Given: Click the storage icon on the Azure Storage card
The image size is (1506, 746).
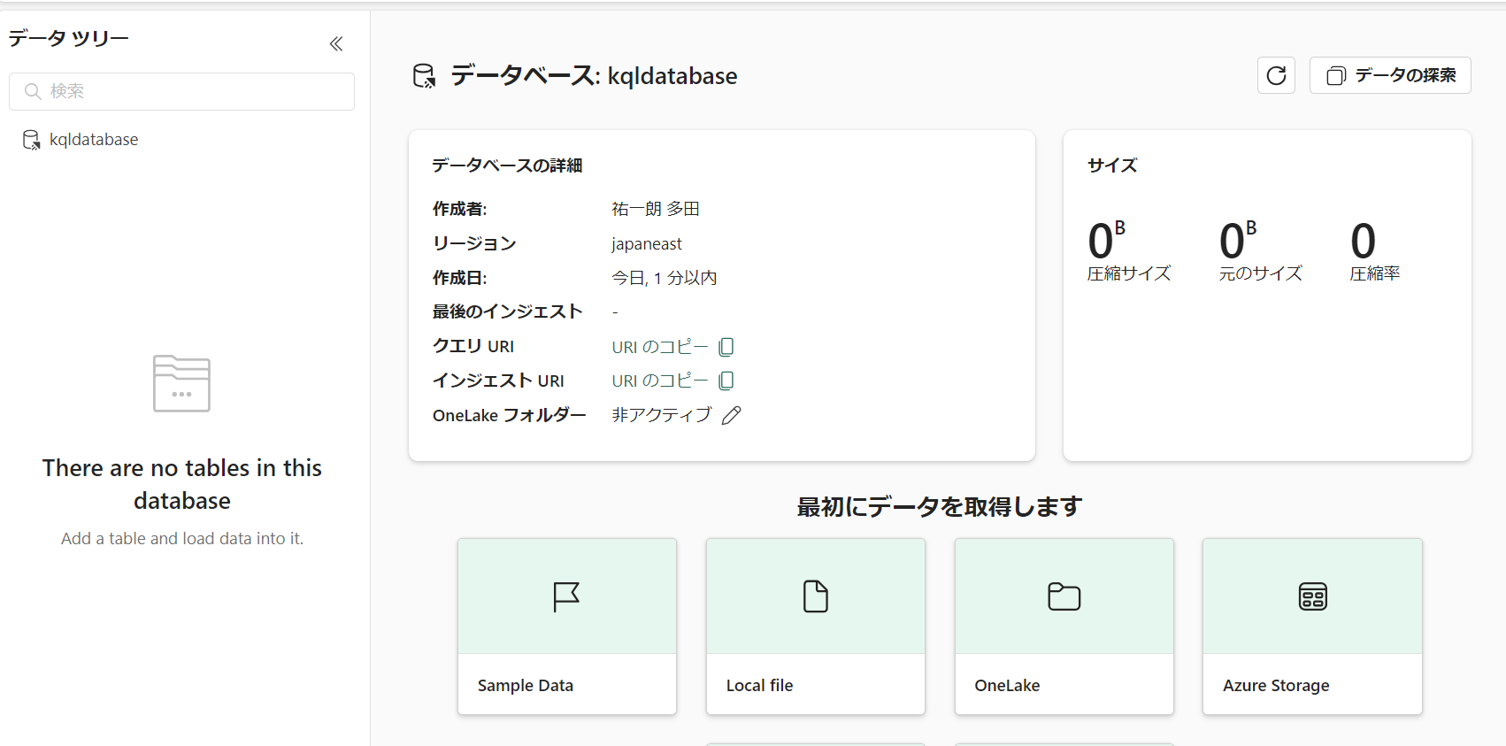Looking at the screenshot, I should [x=1313, y=596].
